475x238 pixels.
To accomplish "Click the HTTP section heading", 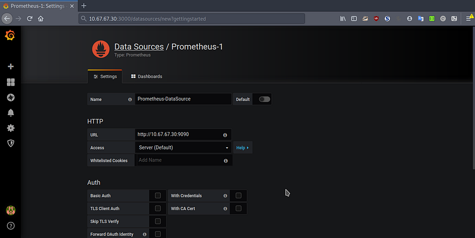I will point(95,122).
